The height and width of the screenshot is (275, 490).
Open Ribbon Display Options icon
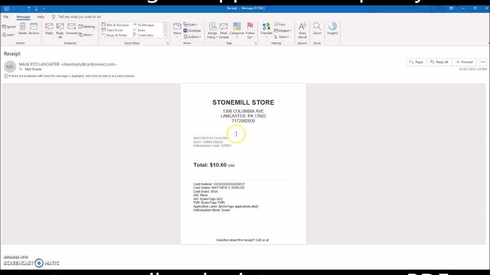[x=451, y=8]
